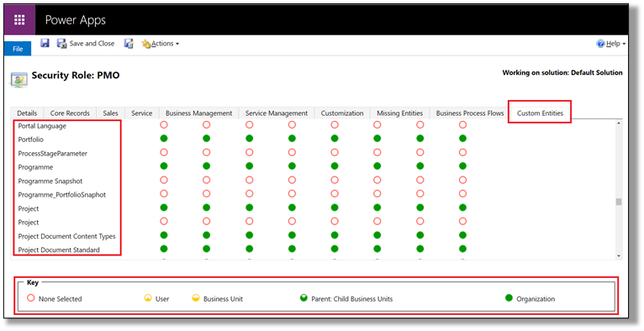The height and width of the screenshot is (331, 644).
Task: Click the ProcessStageParameter entity name
Action: click(53, 154)
